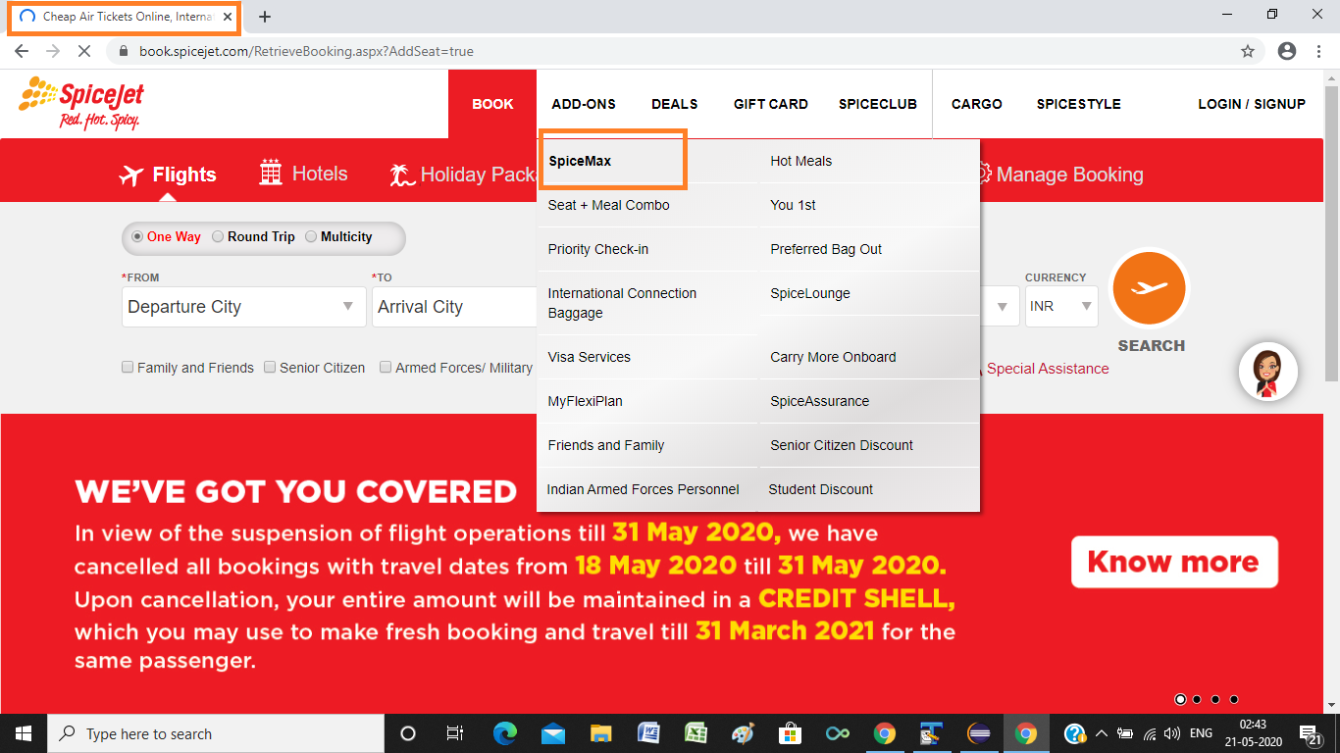
Task: Open the DEALS menu
Action: click(675, 104)
